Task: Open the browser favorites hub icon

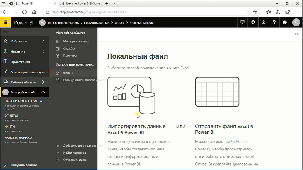Action: pyautogui.click(x=269, y=12)
